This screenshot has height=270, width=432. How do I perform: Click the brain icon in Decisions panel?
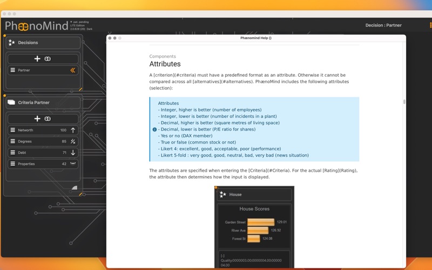[x=48, y=59]
